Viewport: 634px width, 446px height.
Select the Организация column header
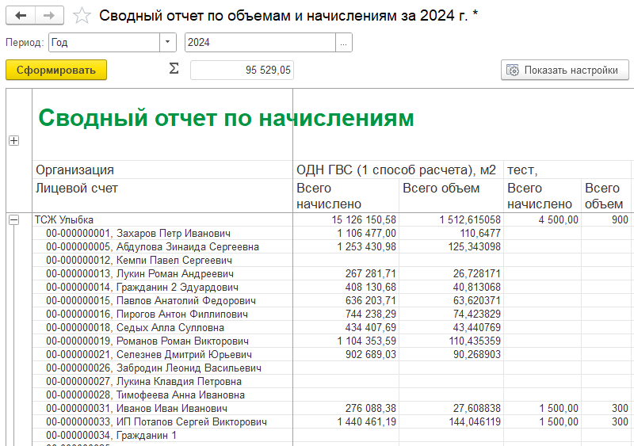(x=162, y=170)
